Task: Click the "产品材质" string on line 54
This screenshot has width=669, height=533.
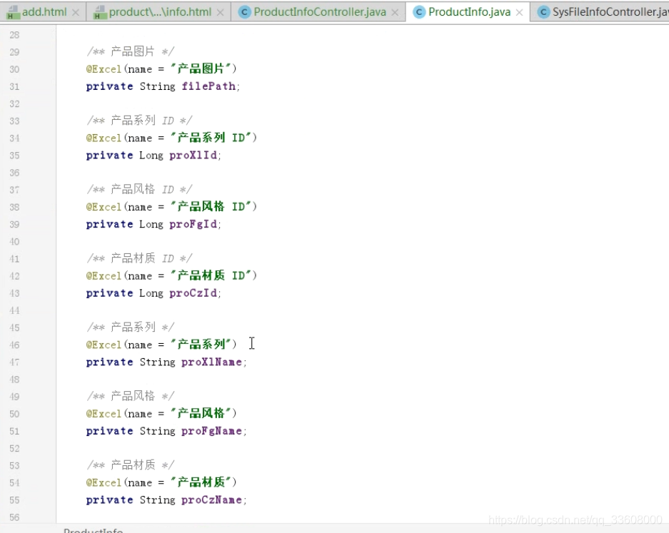Action: [201, 482]
